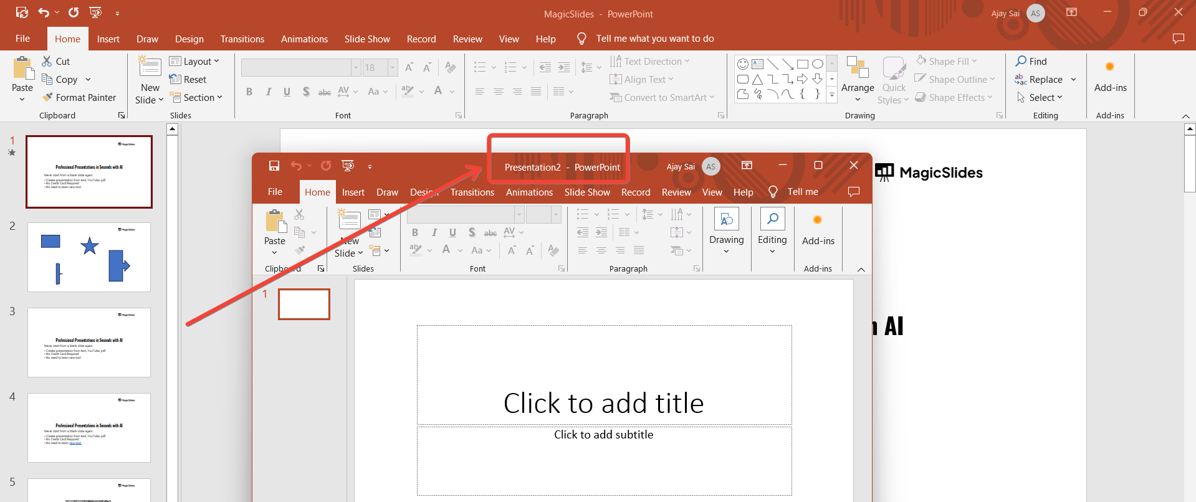Toggle Underline in the Presentation2 Font group
This screenshot has height=502, width=1196.
pos(452,232)
